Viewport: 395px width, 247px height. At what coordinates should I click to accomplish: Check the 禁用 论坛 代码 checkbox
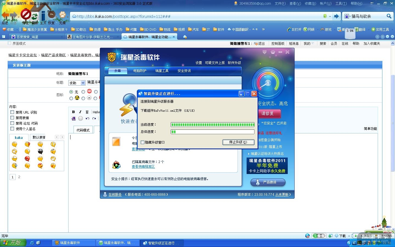12,123
